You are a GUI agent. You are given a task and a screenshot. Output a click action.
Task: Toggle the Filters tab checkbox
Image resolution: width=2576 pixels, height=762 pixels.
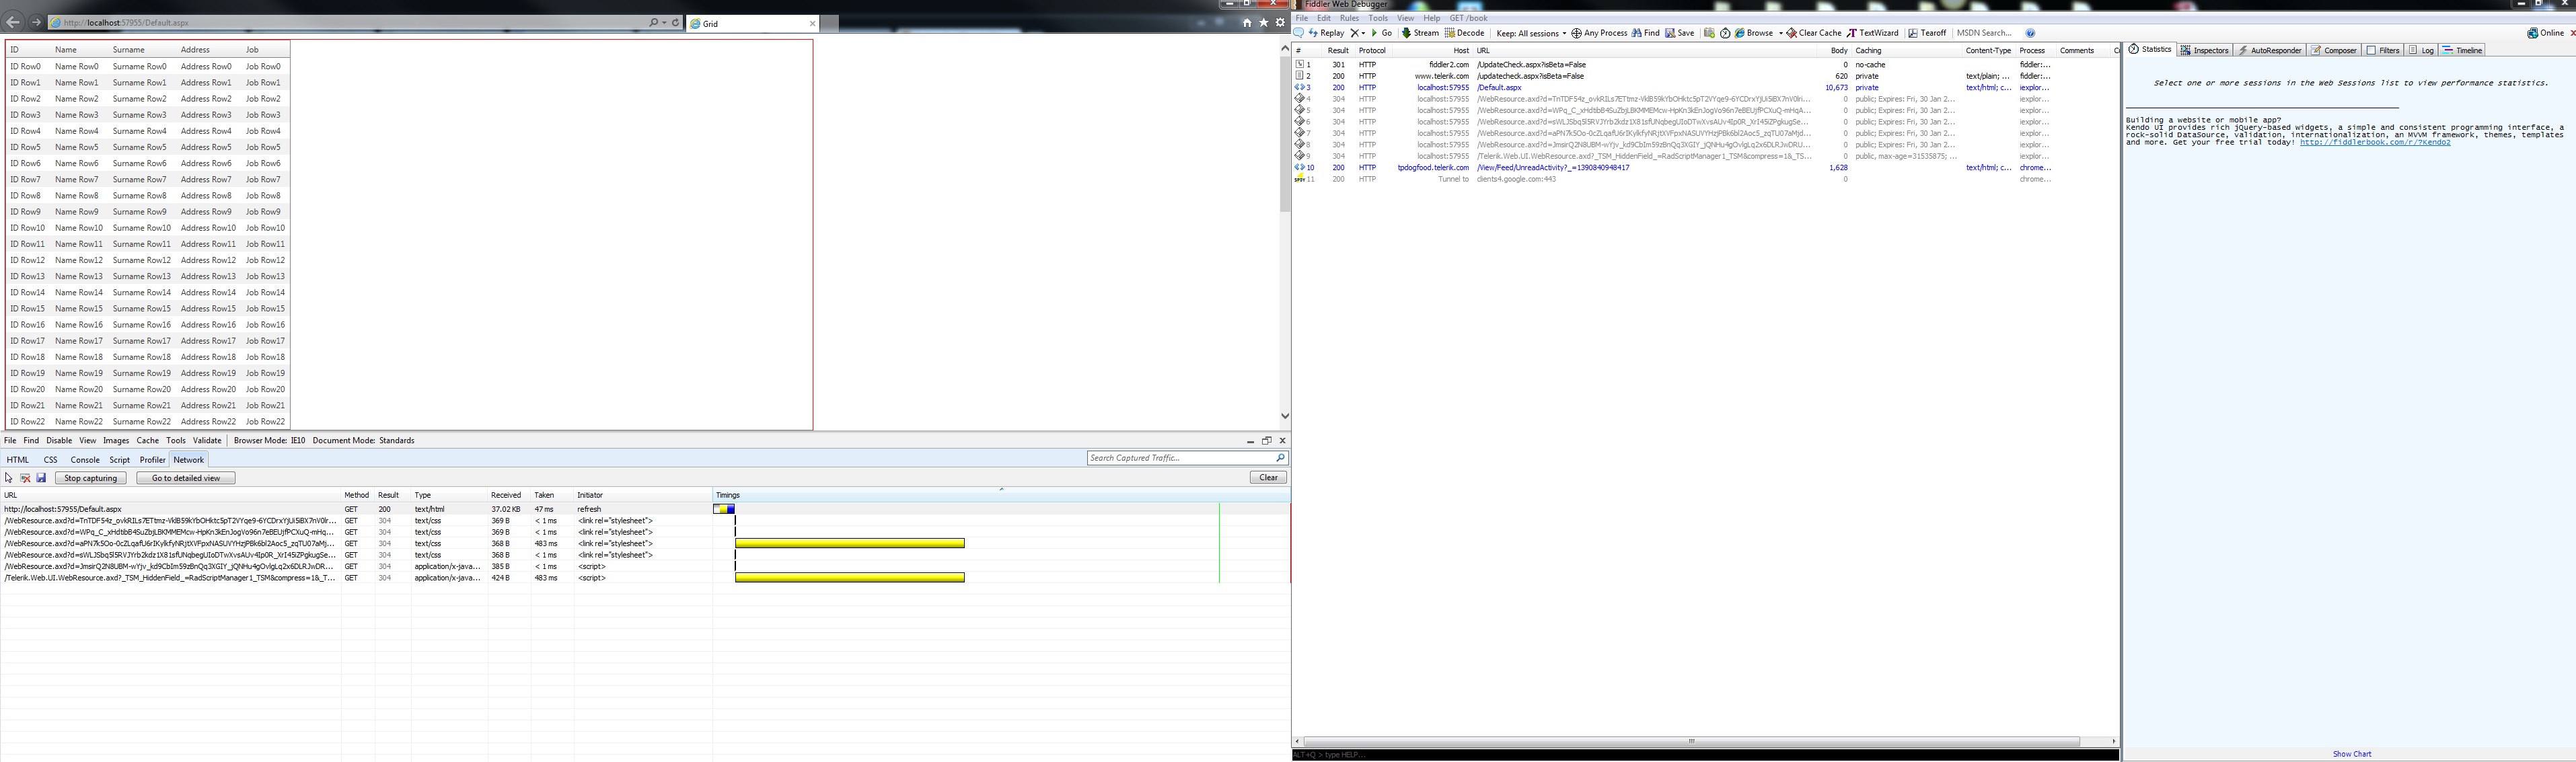click(x=2371, y=50)
